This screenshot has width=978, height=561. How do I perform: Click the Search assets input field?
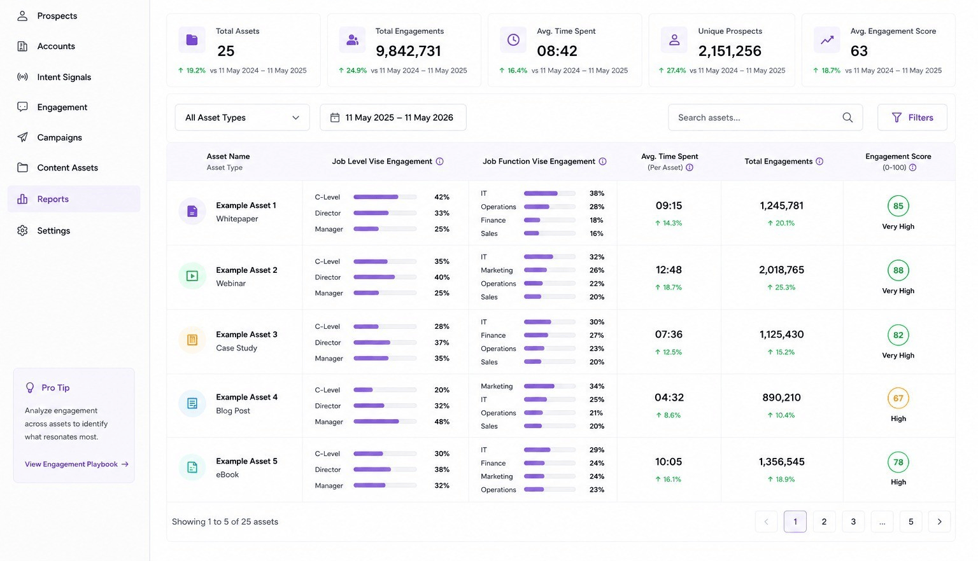[x=765, y=118]
